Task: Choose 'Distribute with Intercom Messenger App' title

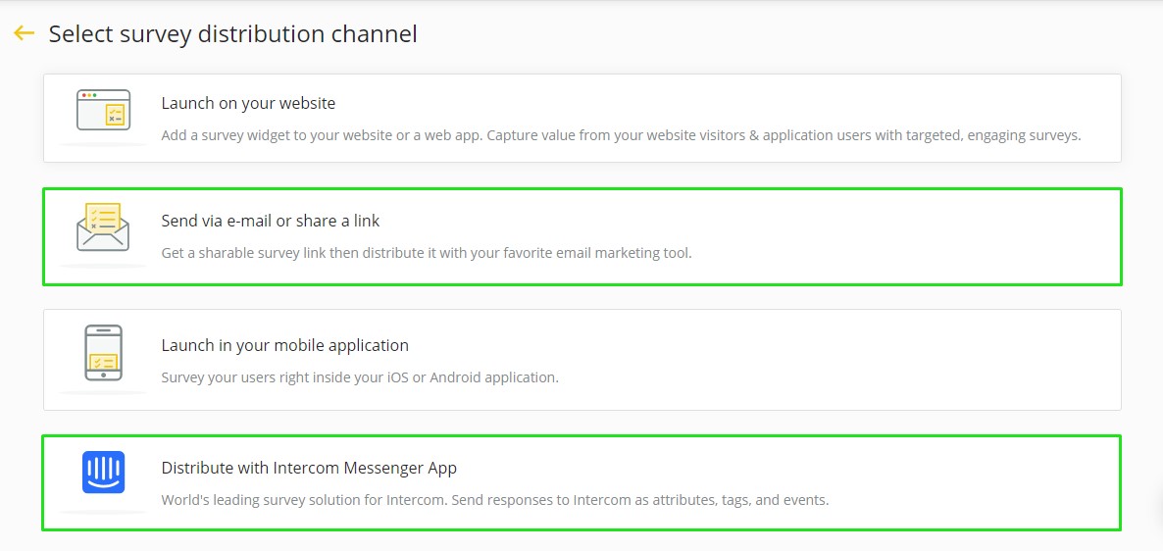Action: point(309,468)
